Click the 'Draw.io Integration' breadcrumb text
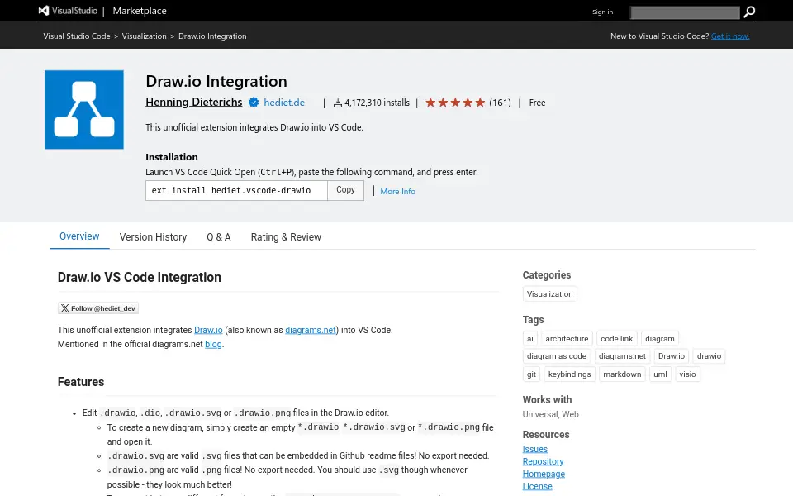The image size is (793, 496). tap(212, 36)
